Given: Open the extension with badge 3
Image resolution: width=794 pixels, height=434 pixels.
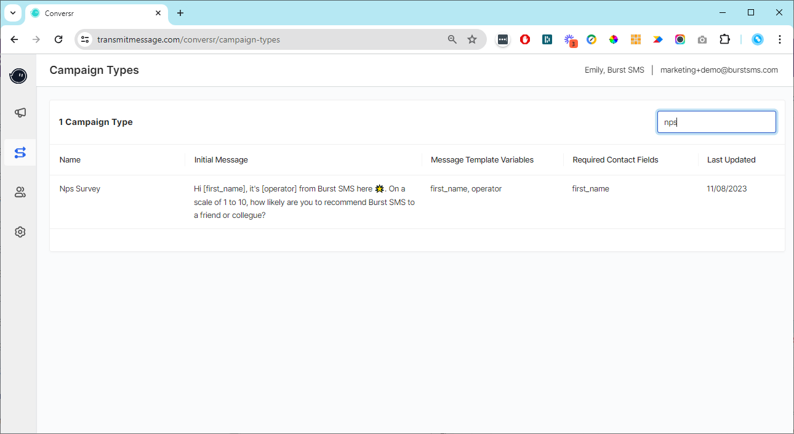Looking at the screenshot, I should (570, 40).
